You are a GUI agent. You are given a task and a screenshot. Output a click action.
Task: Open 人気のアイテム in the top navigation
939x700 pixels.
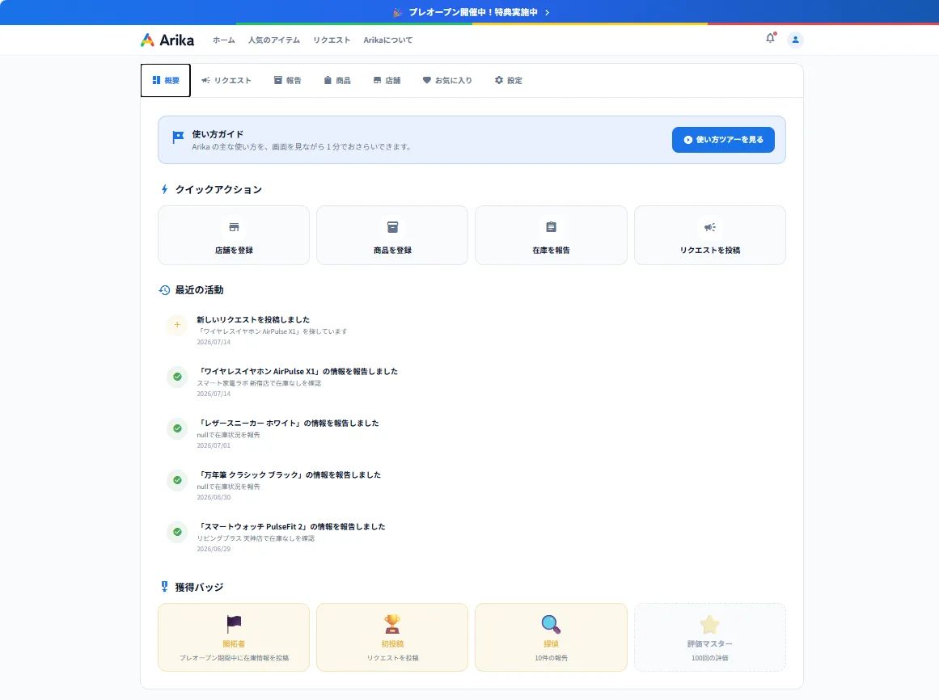[274, 40]
